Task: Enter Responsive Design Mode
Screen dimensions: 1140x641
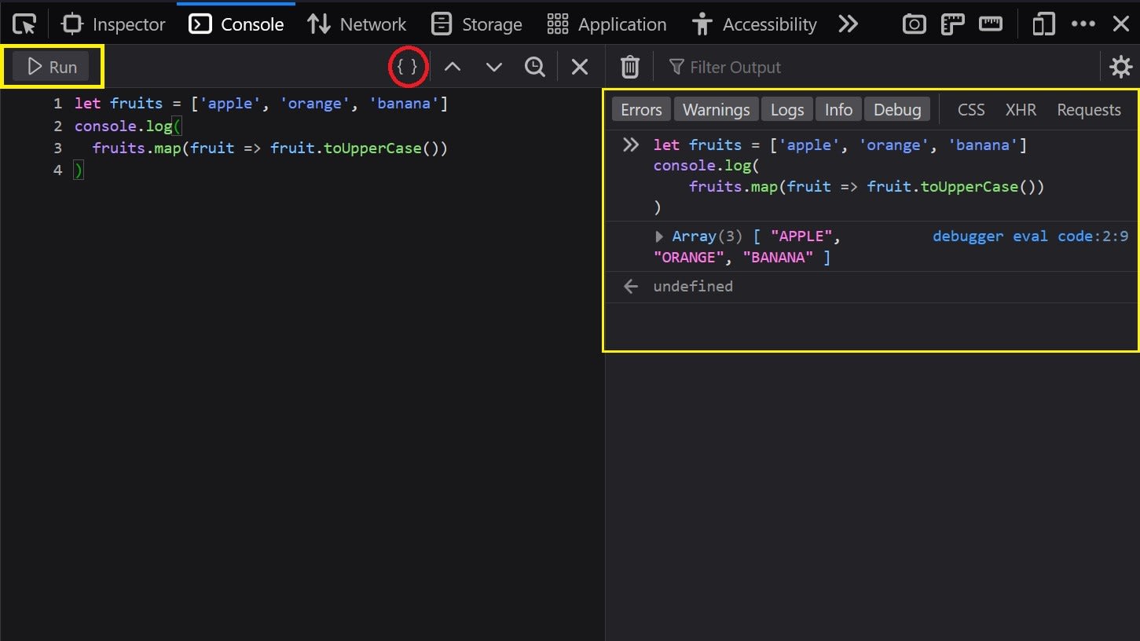Action: pos(1043,24)
